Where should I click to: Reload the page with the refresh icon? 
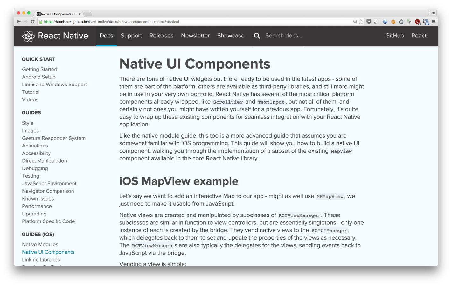tap(32, 22)
